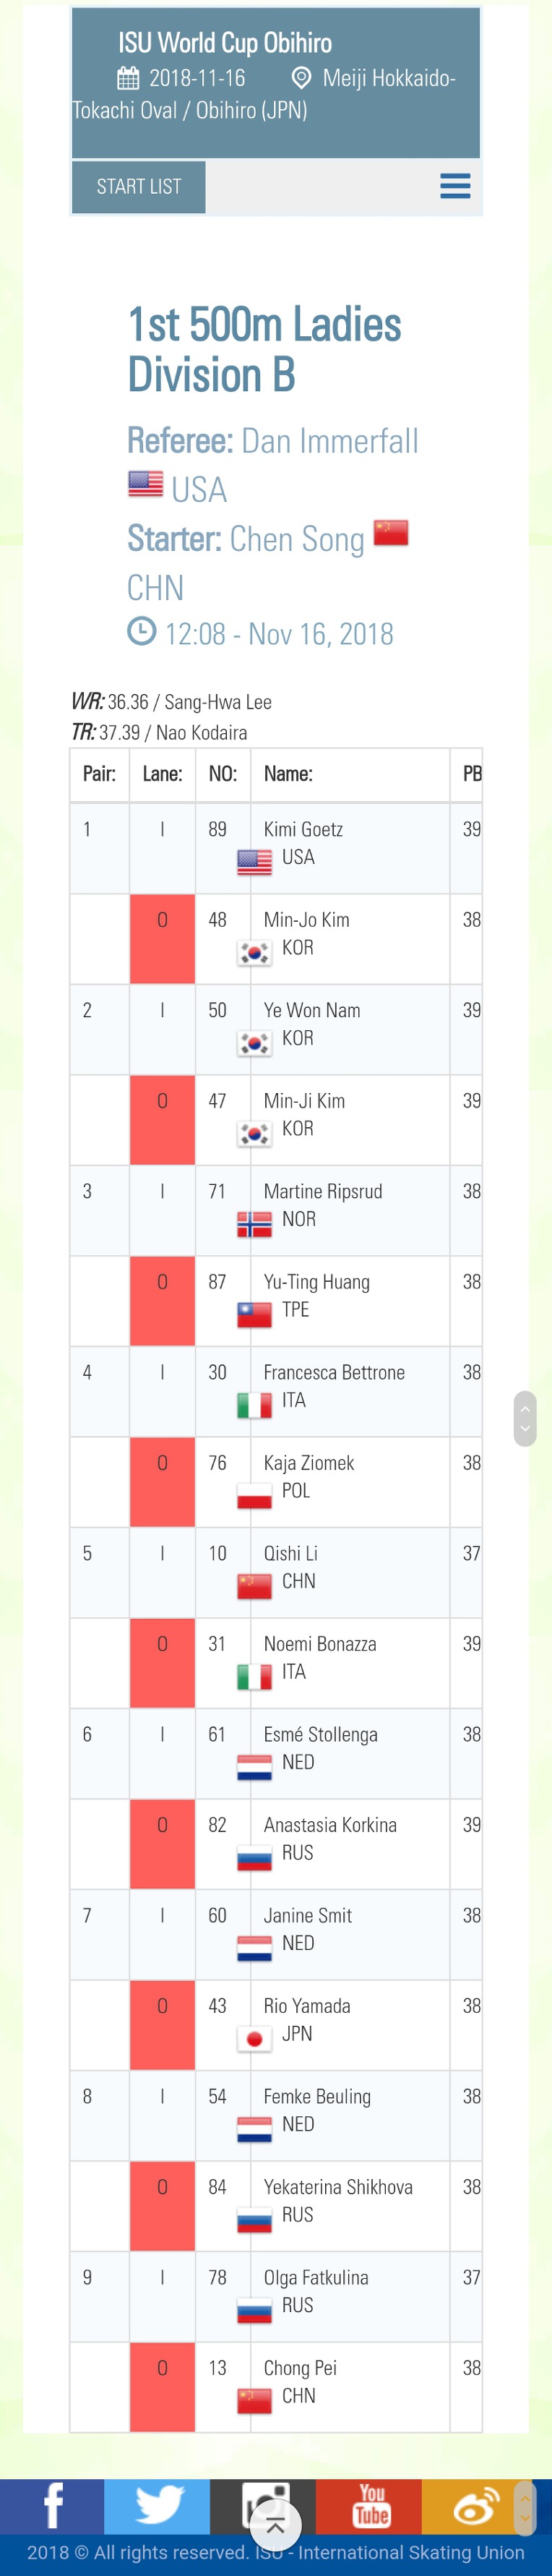
Task: Click Francesca Bettrone's name
Action: [334, 1372]
